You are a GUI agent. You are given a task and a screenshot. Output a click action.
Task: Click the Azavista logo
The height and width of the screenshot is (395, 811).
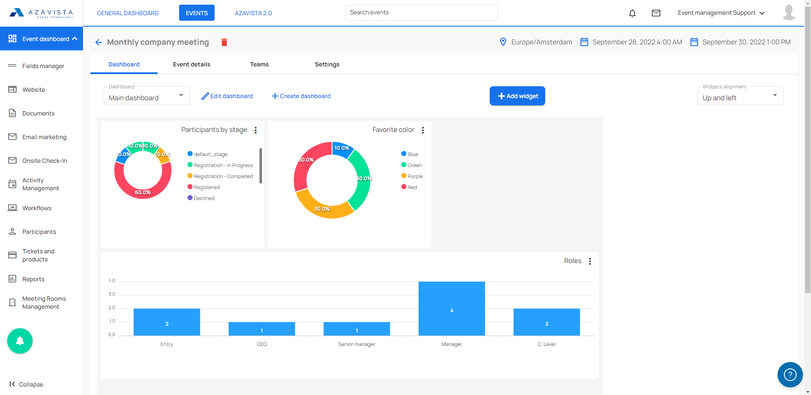41,13
